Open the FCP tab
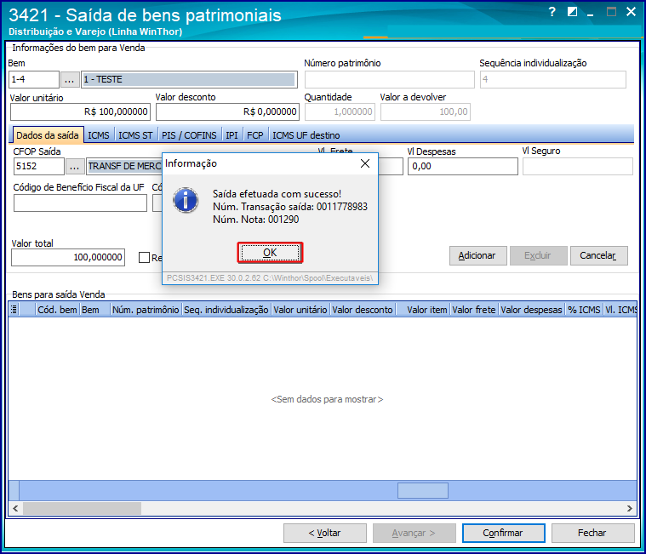The width and height of the screenshot is (646, 554). coord(255,135)
